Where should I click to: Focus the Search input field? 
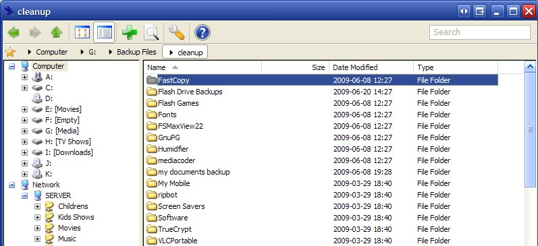tap(480, 32)
